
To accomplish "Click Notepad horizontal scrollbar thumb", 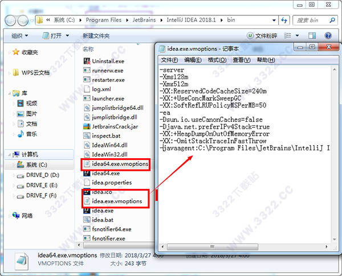I will pos(213,247).
